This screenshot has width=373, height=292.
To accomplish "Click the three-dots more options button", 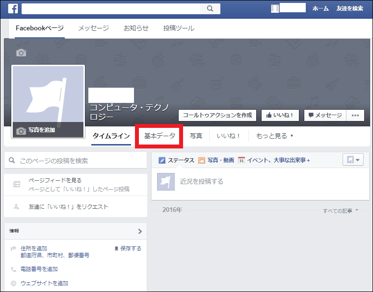I will click(355, 115).
